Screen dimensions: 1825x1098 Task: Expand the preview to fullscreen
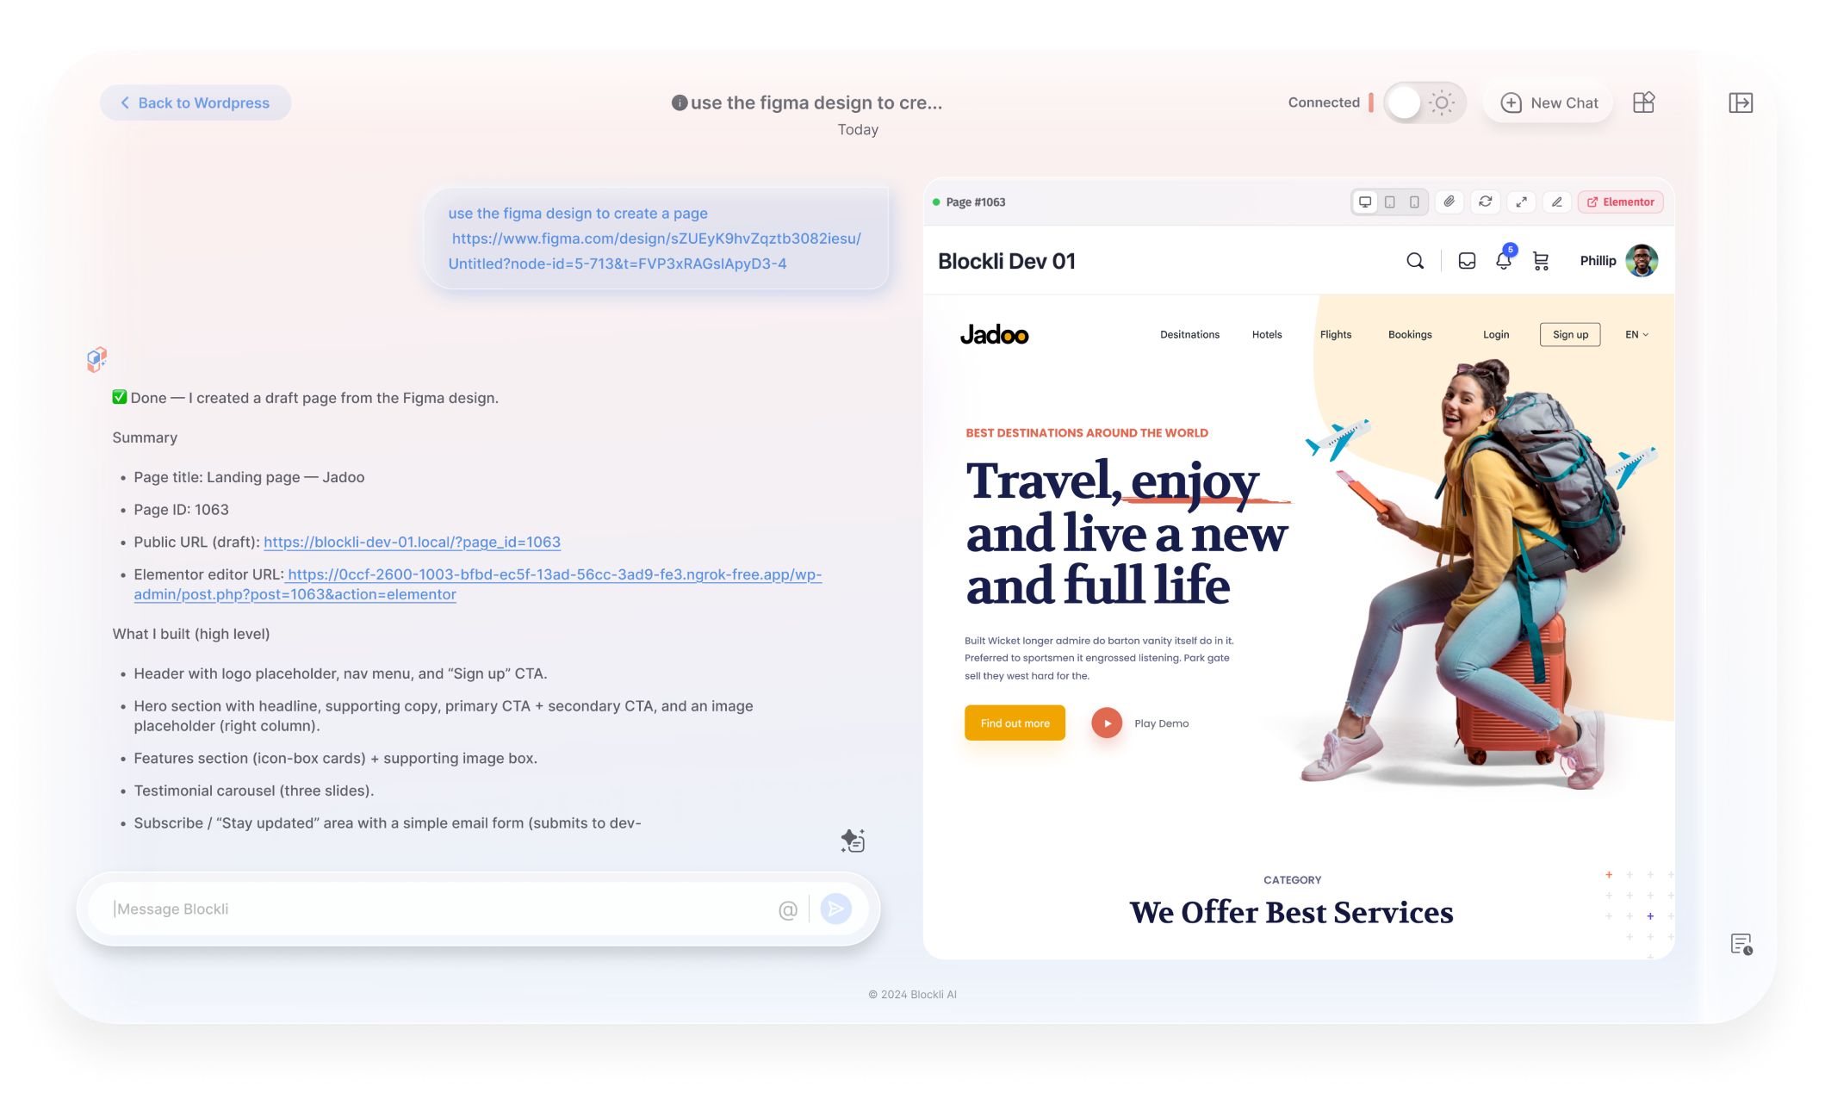1522,202
